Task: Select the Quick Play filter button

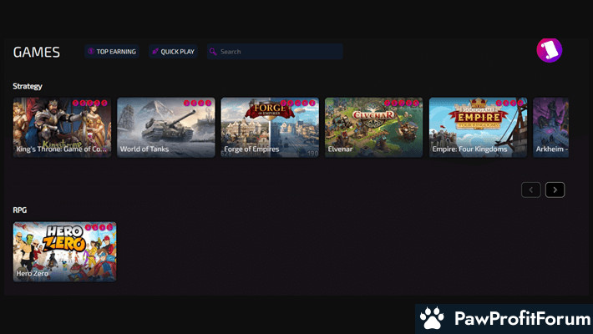Action: pyautogui.click(x=173, y=52)
